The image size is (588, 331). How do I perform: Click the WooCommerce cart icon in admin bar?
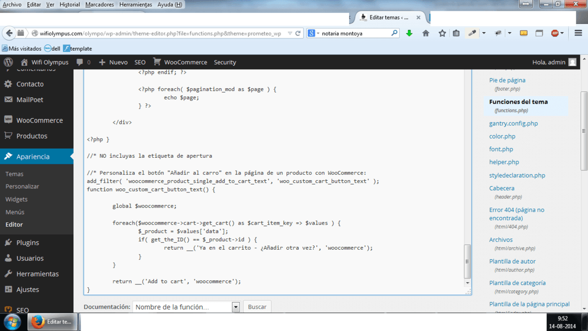click(157, 61)
